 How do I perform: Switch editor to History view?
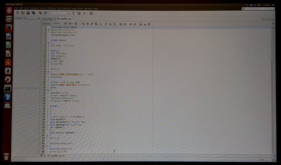pos(57,23)
